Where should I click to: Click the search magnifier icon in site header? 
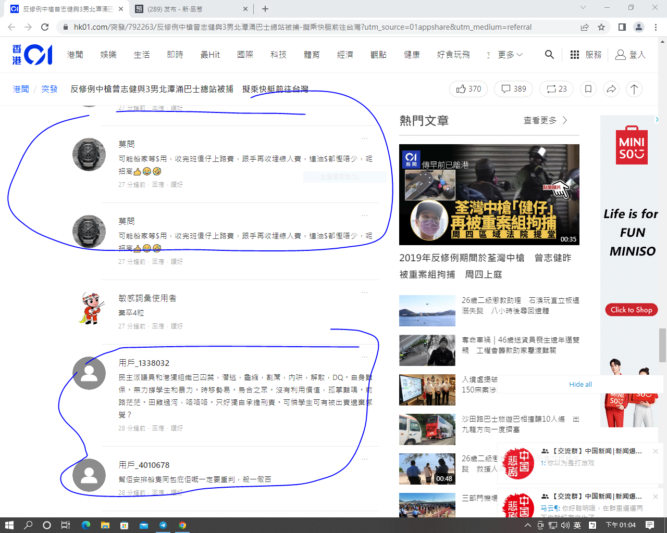point(549,54)
